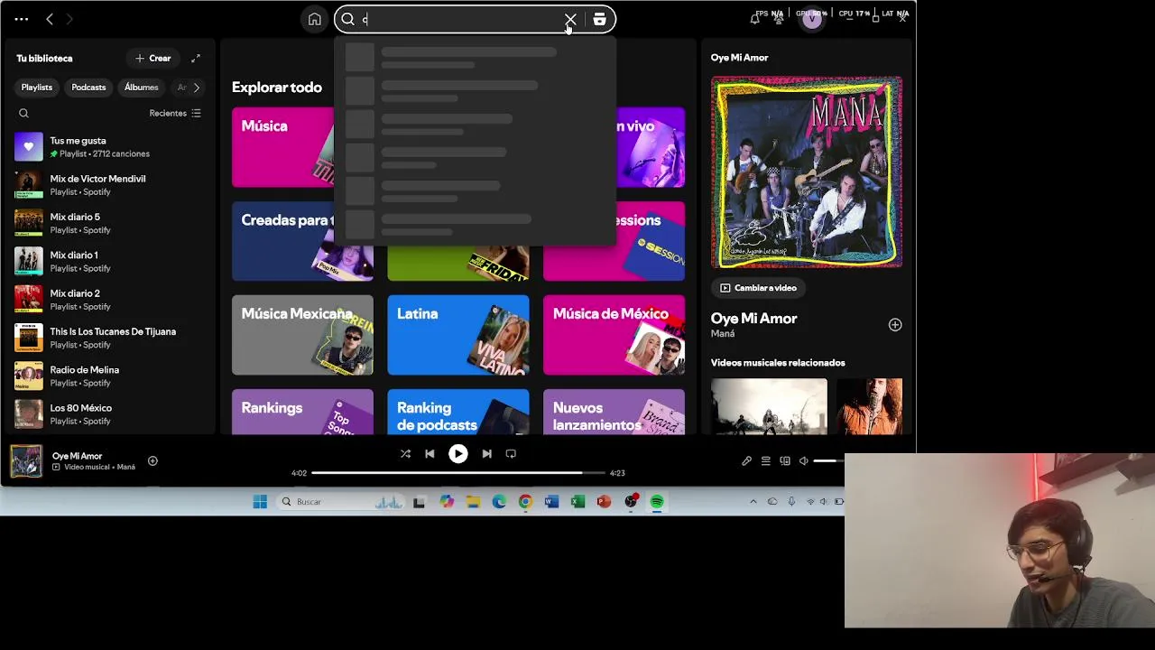
Task: Open the playback queue icon
Action: (765, 461)
